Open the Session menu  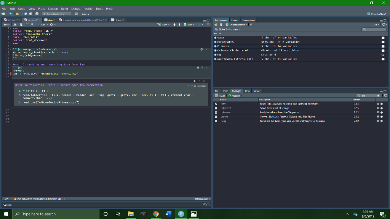tap(53, 9)
